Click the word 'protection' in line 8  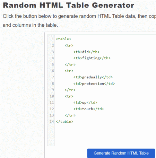[93, 84]
